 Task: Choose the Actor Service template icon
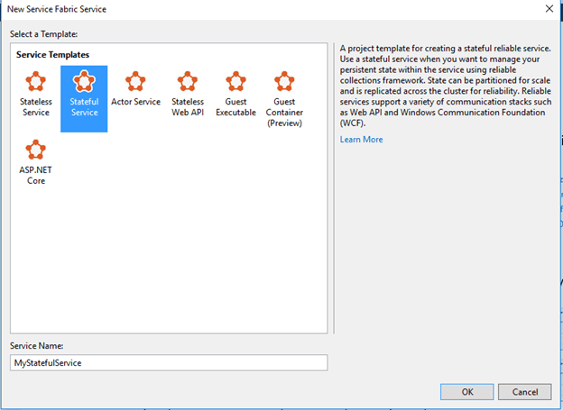point(135,81)
